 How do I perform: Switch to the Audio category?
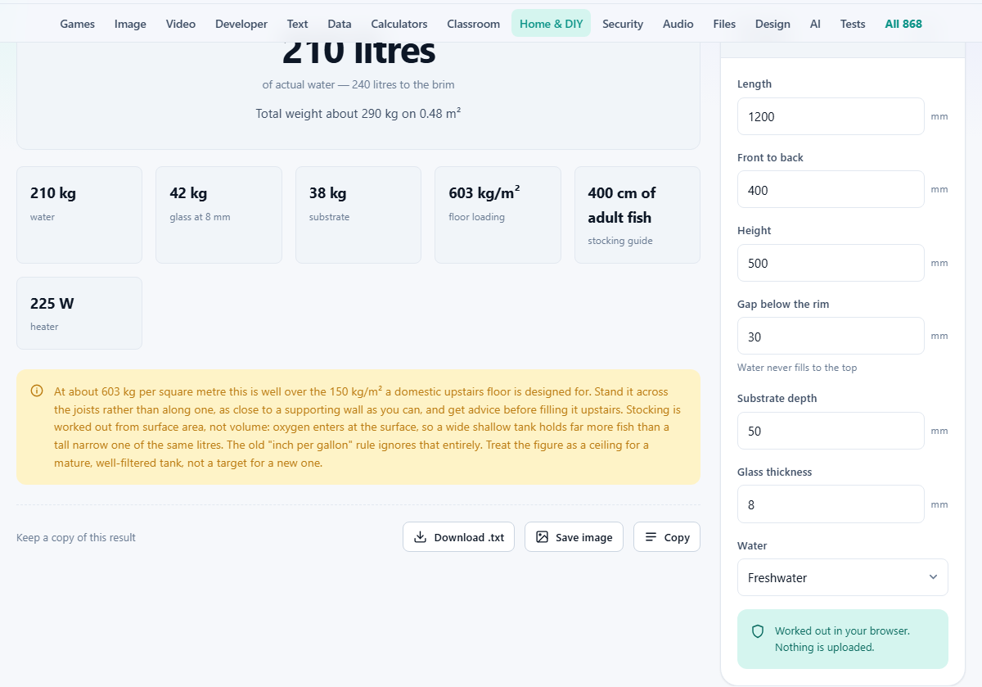pos(678,24)
